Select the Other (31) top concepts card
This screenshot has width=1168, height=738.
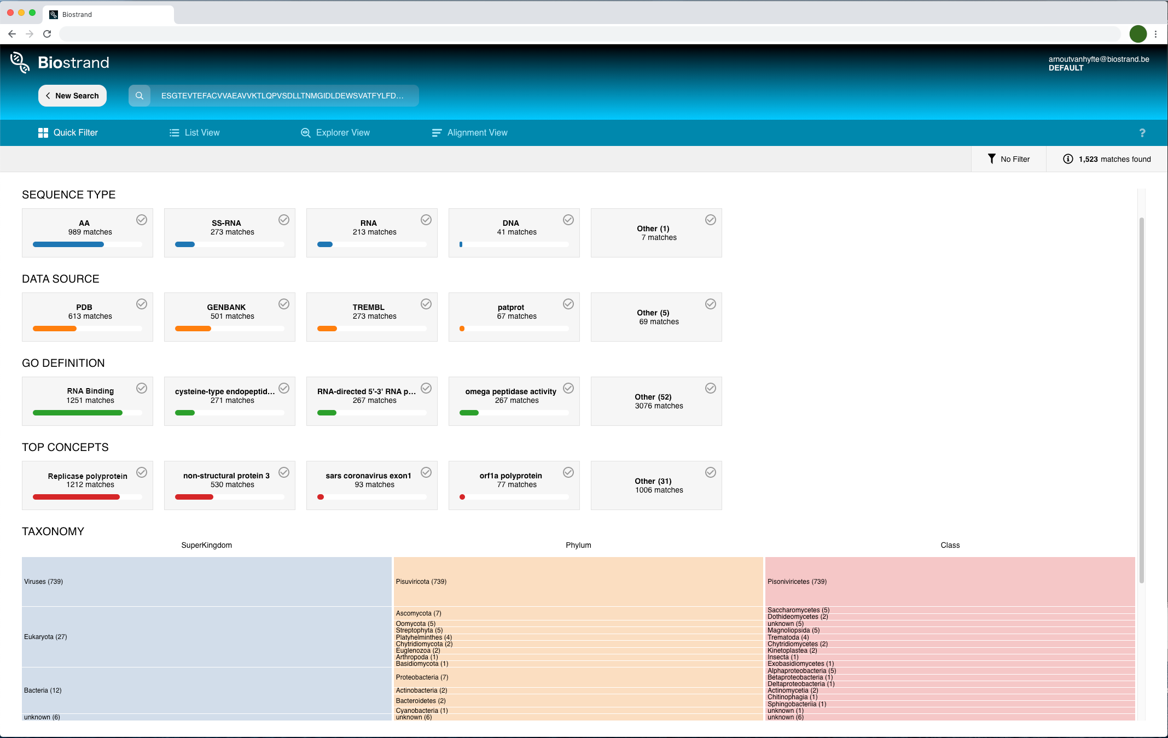[656, 485]
